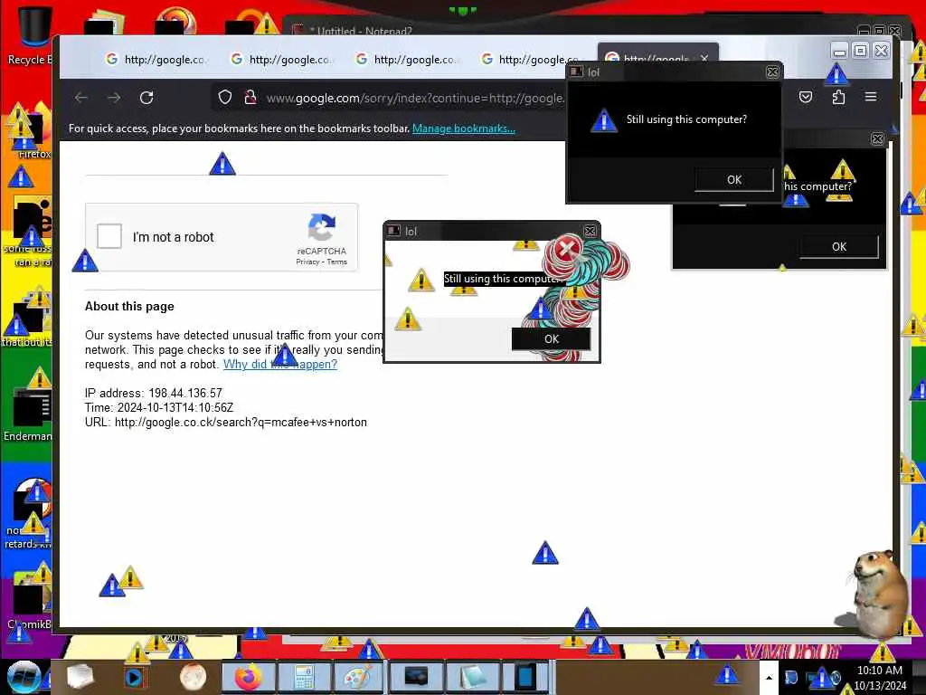Image resolution: width=926 pixels, height=695 pixels.
Task: Open the Save to Pocket icon
Action: click(806, 97)
